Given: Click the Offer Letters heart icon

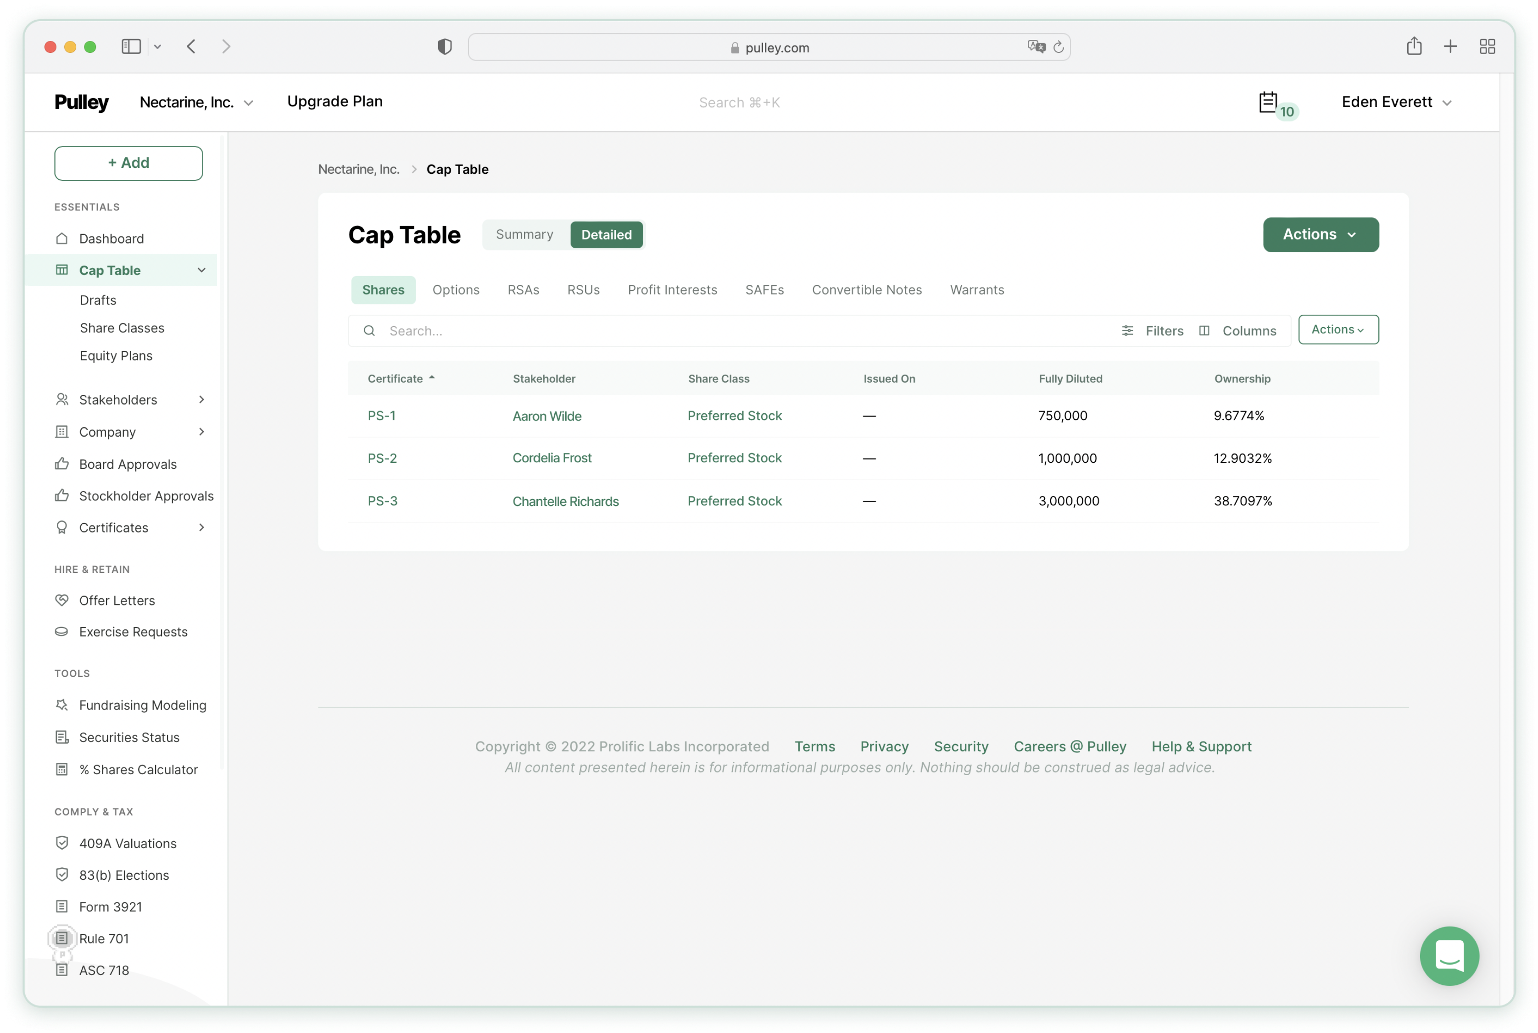Looking at the screenshot, I should 62,600.
